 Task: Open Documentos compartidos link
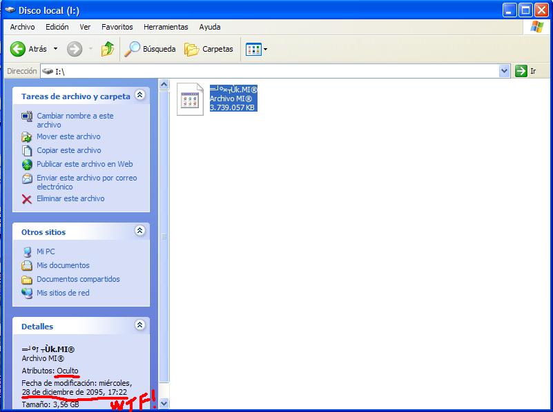78,279
